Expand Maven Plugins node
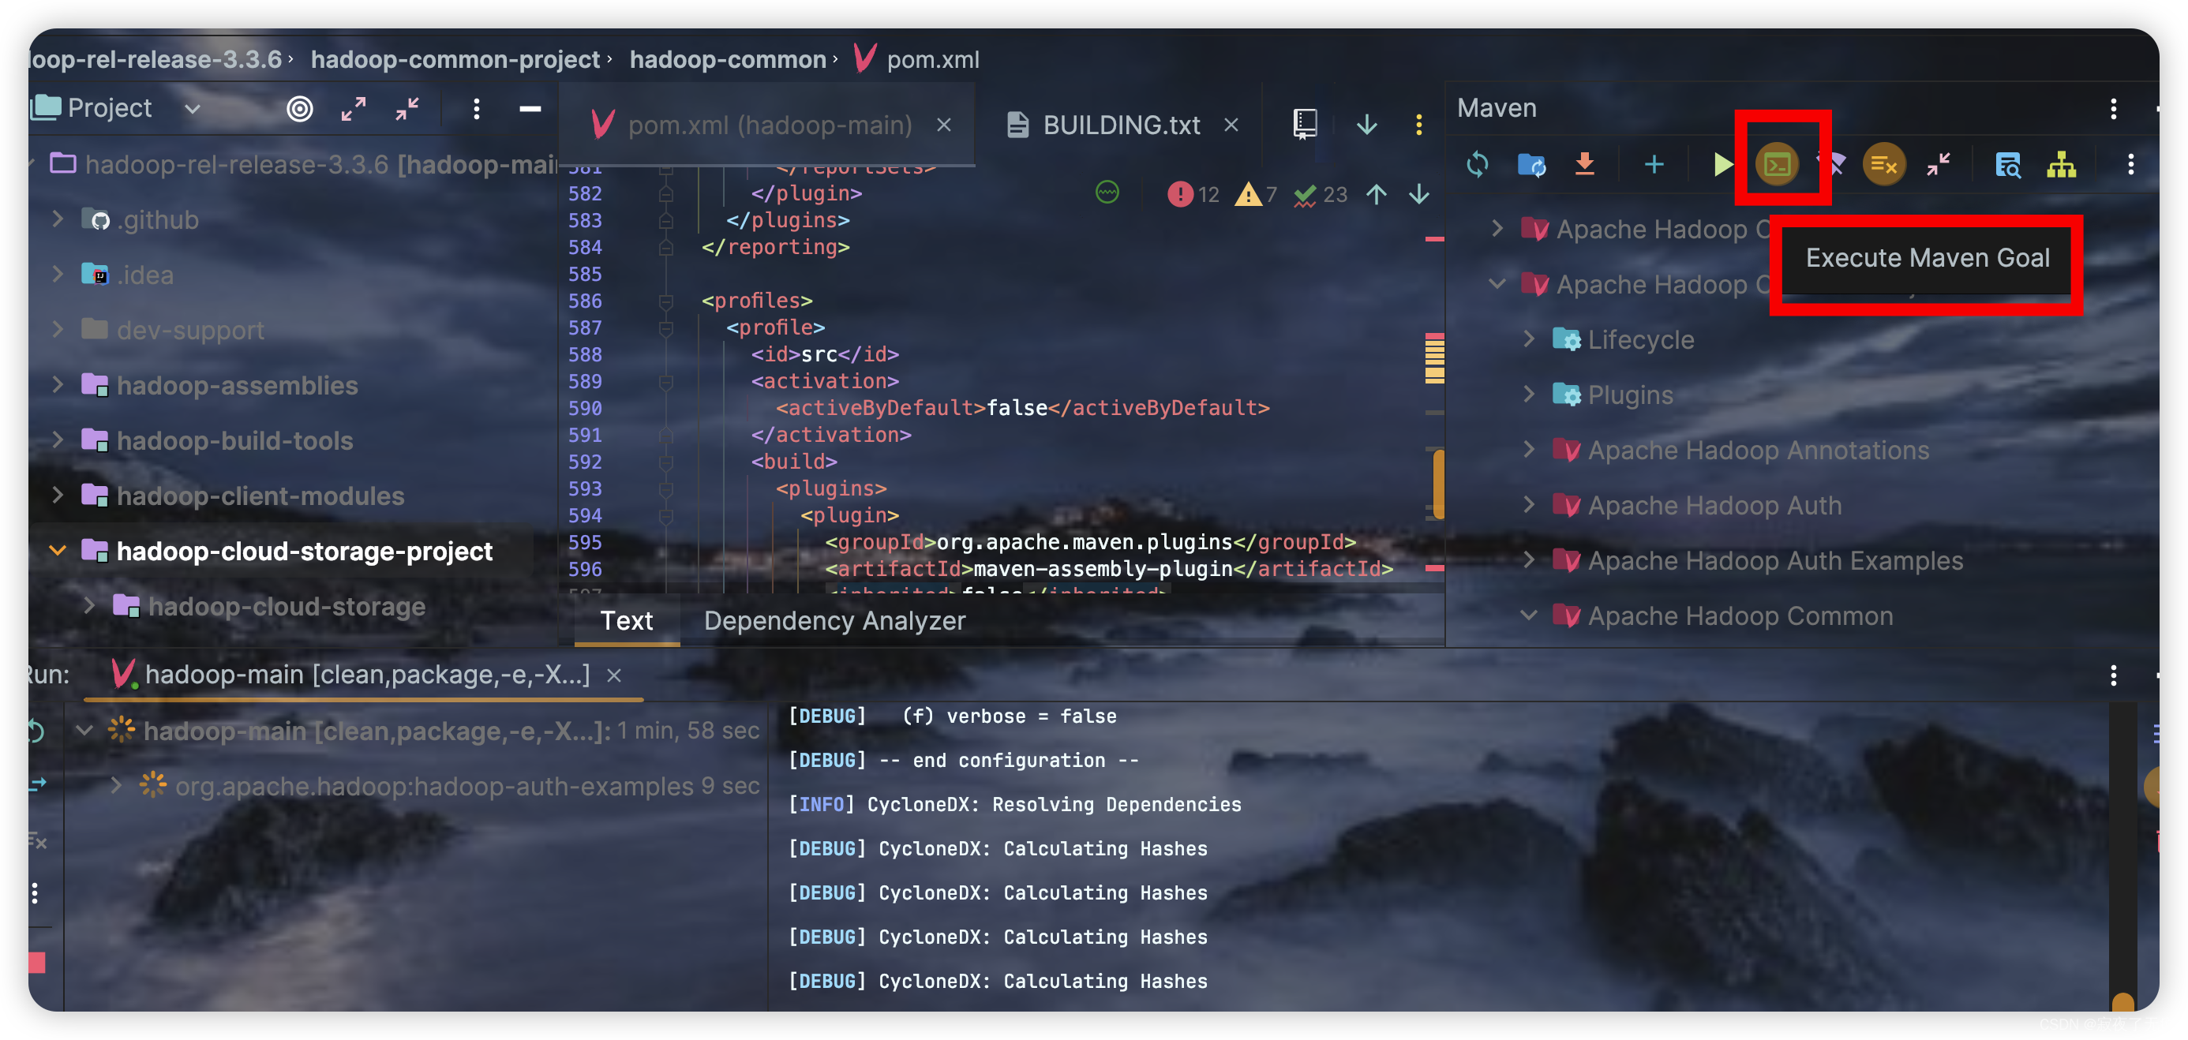The image size is (2188, 1040). point(1530,395)
